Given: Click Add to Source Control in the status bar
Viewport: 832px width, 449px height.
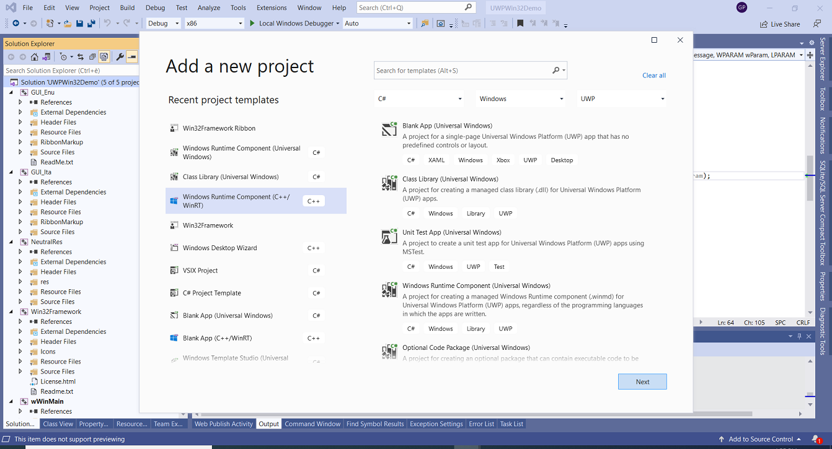Looking at the screenshot, I should [761, 439].
